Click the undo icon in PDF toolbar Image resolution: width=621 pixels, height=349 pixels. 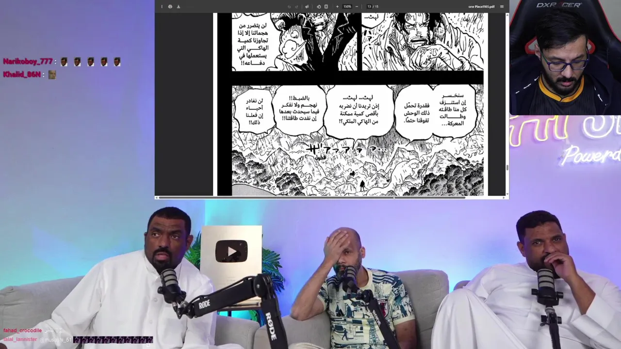289,6
